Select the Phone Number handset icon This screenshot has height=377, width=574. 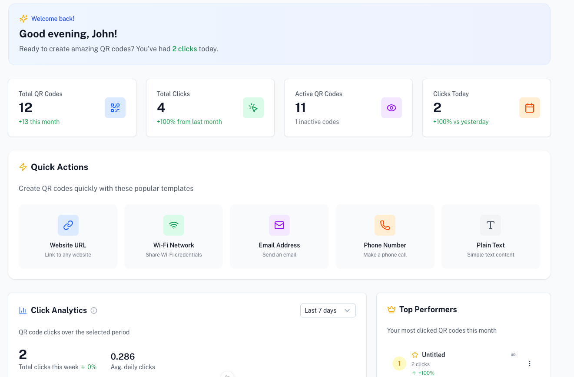(x=385, y=225)
